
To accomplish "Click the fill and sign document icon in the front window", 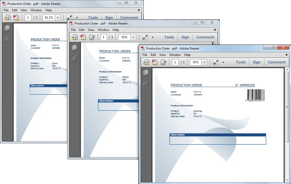I will coord(164,62).
